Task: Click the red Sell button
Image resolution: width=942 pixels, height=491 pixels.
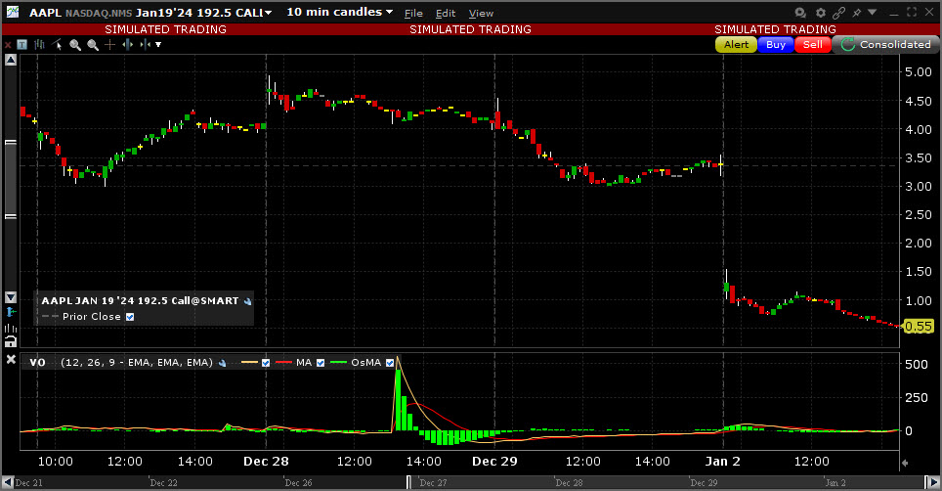Action: click(813, 44)
